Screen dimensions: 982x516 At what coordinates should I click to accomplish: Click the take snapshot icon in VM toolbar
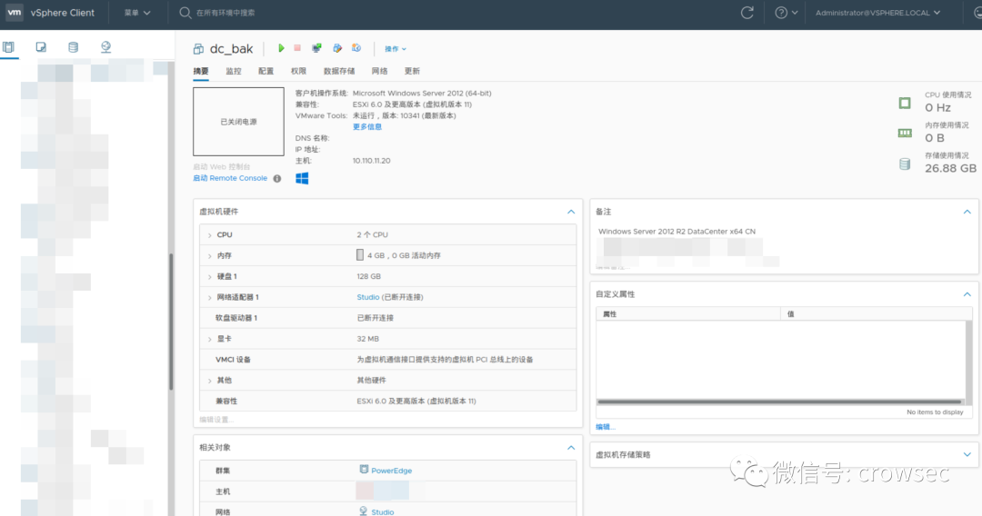click(356, 48)
